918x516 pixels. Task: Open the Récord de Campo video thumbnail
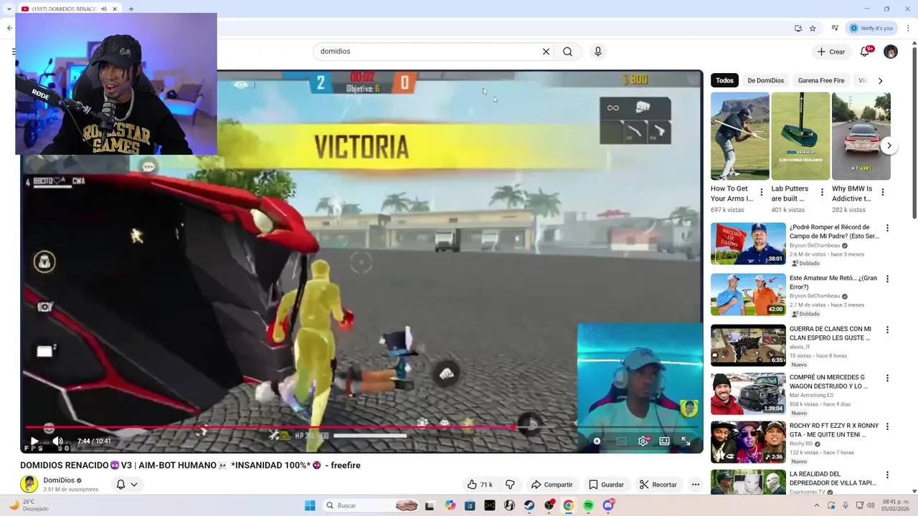(x=748, y=244)
